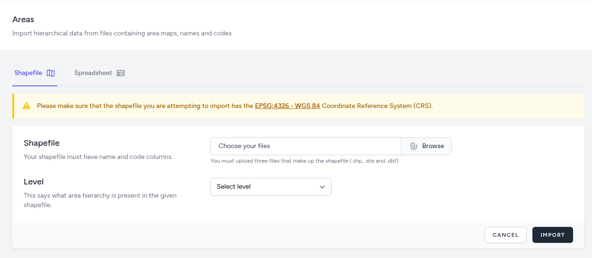Select the Shapefile tab label
592x258 pixels.
point(28,73)
